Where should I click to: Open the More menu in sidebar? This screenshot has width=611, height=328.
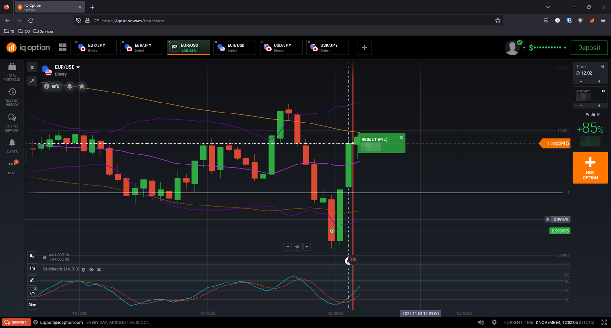click(x=12, y=167)
